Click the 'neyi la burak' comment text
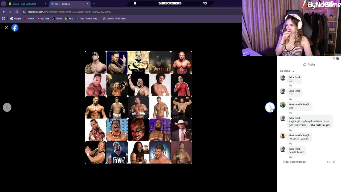341x192 pixels. pyautogui.click(x=296, y=152)
